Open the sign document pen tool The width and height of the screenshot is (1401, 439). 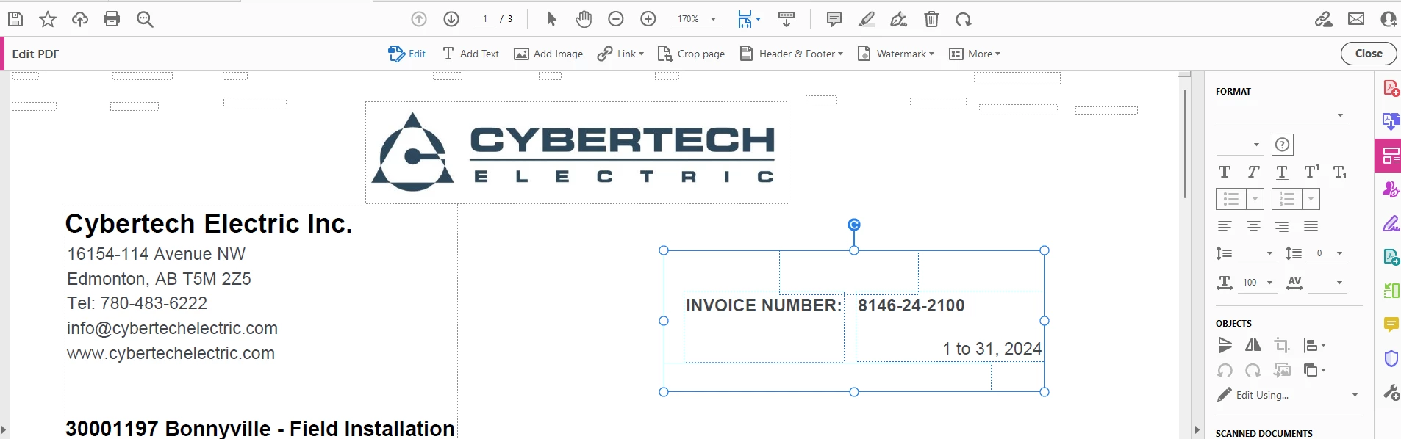[x=898, y=19]
